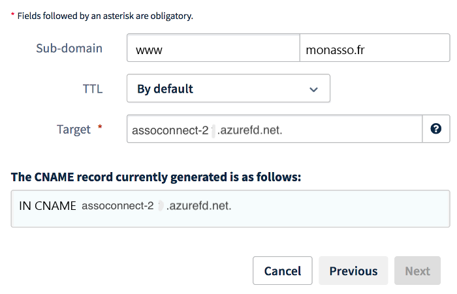Image resolution: width=457 pixels, height=294 pixels.
Task: Click 'IN CNAME' text in the record preview
Action: tap(48, 206)
